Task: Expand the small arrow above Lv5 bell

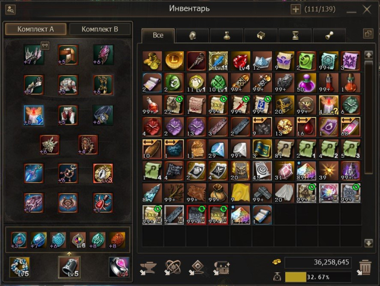Action: coord(69,254)
